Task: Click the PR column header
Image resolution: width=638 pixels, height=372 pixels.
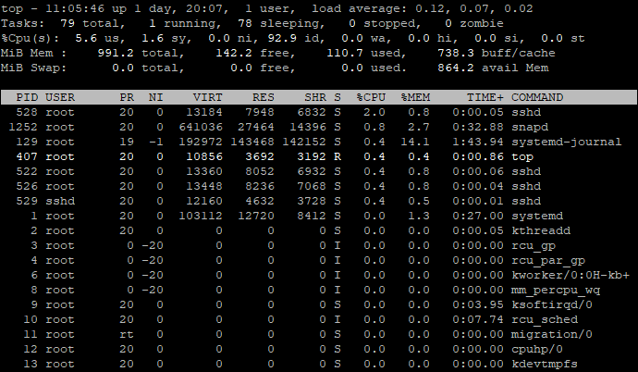Action: (x=127, y=97)
